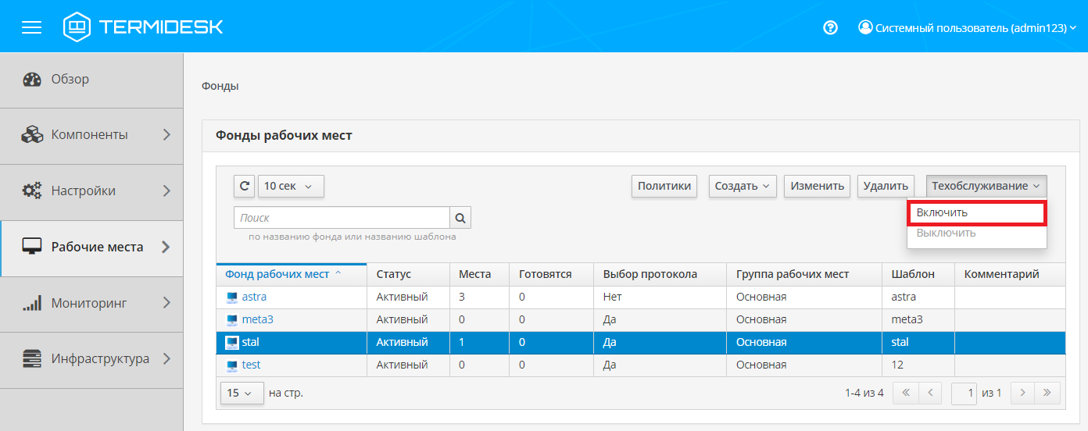This screenshot has height=431, width=1088.
Task: Expand the Создать dropdown
Action: tap(743, 186)
